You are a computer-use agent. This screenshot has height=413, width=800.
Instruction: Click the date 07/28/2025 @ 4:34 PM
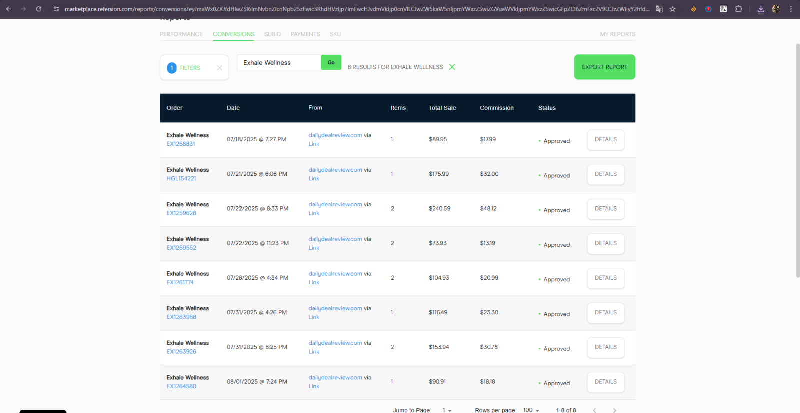click(257, 278)
